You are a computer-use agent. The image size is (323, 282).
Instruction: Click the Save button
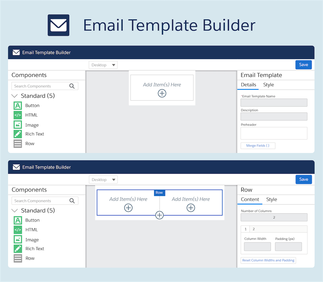303,65
